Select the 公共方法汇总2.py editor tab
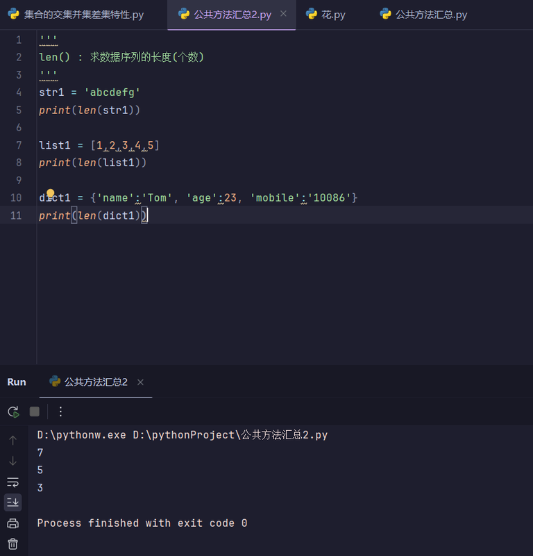 (x=232, y=15)
